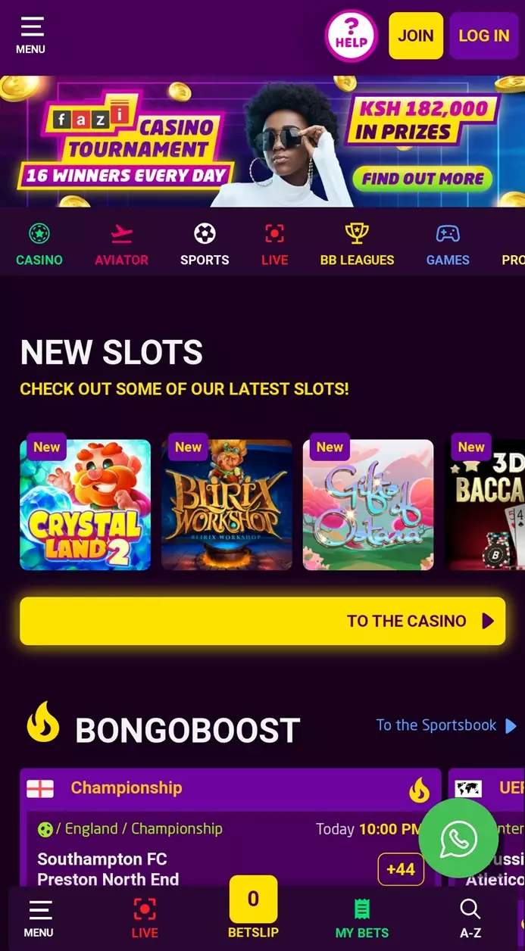Tap Find Out More on tournament banner

pos(423,179)
